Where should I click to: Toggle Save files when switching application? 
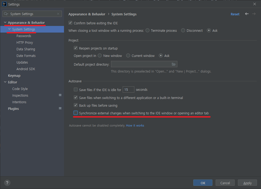[76, 98]
